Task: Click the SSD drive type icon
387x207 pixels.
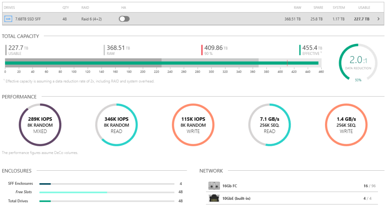Action: 8,19
